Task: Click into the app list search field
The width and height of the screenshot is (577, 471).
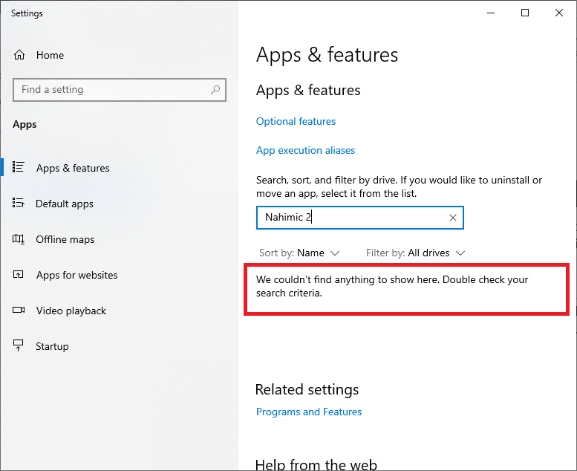Action: (x=349, y=218)
